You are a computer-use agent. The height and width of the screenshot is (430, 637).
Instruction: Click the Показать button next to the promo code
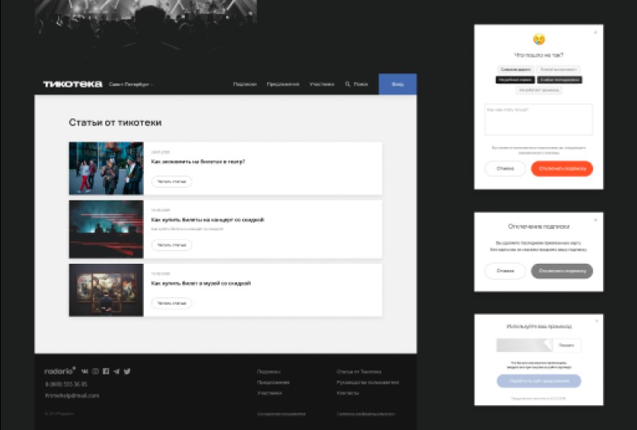pyautogui.click(x=567, y=345)
